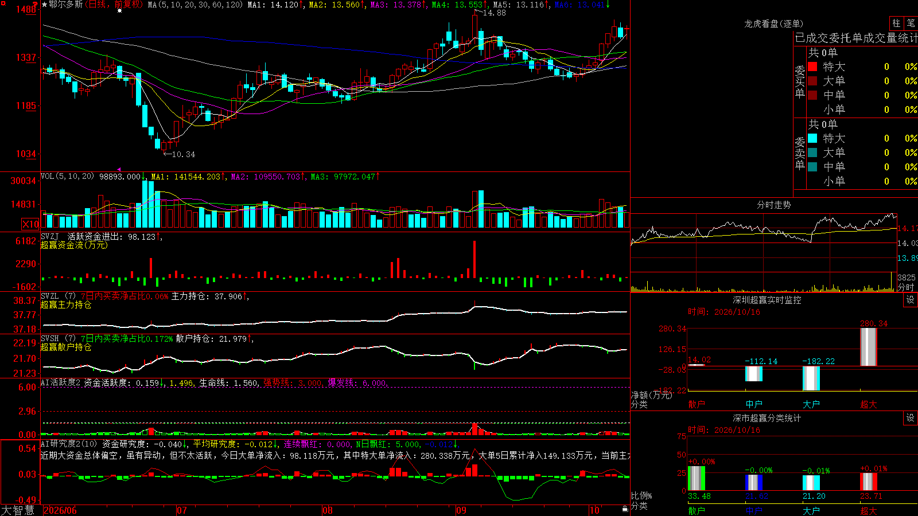Click the SVZL (7) indicator name
Screen dimensions: 918x516
pyautogui.click(x=58, y=296)
